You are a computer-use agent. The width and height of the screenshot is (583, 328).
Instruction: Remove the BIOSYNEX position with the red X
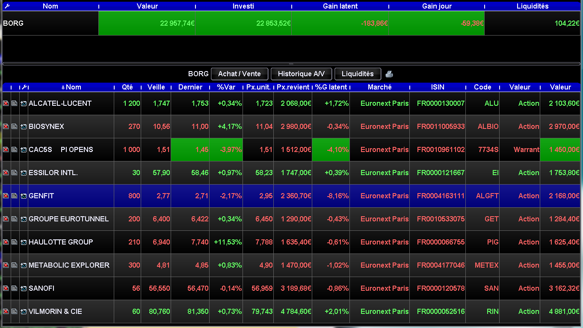coord(6,126)
